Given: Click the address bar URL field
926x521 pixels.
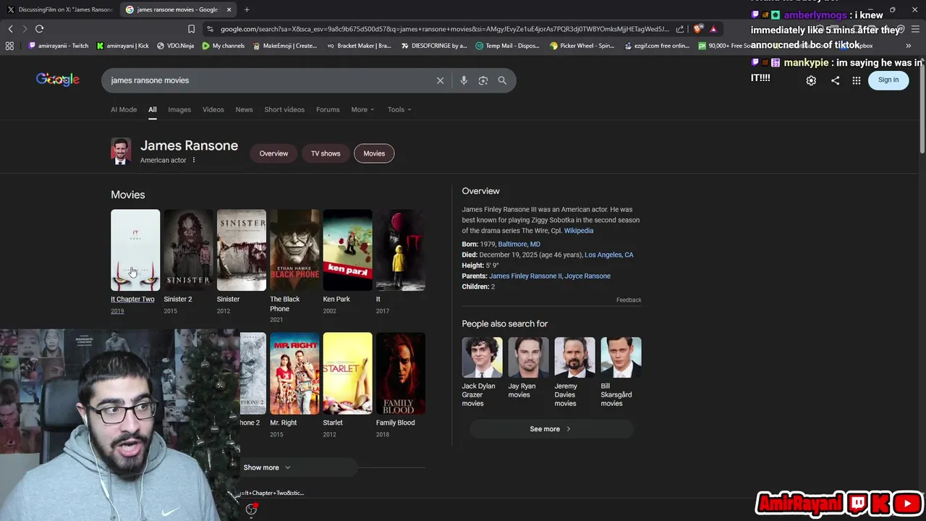Looking at the screenshot, I should 444,29.
